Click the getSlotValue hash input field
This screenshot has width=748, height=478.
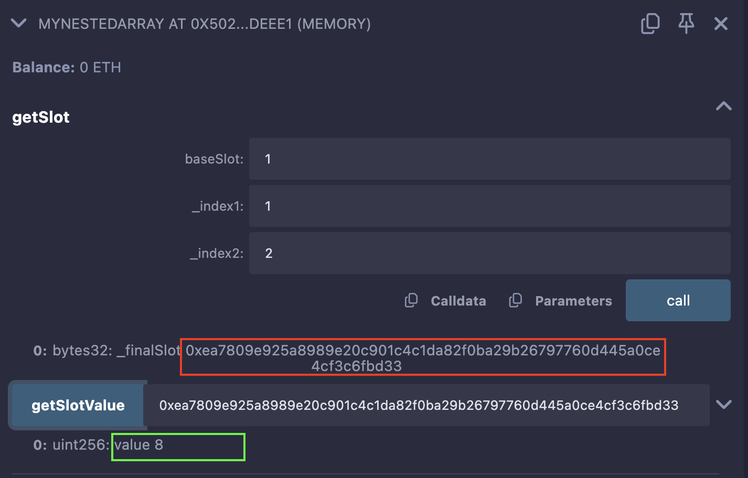[426, 405]
